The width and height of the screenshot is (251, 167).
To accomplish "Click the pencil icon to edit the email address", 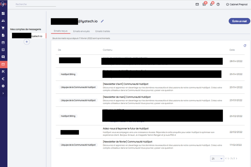I will [x=102, y=21].
